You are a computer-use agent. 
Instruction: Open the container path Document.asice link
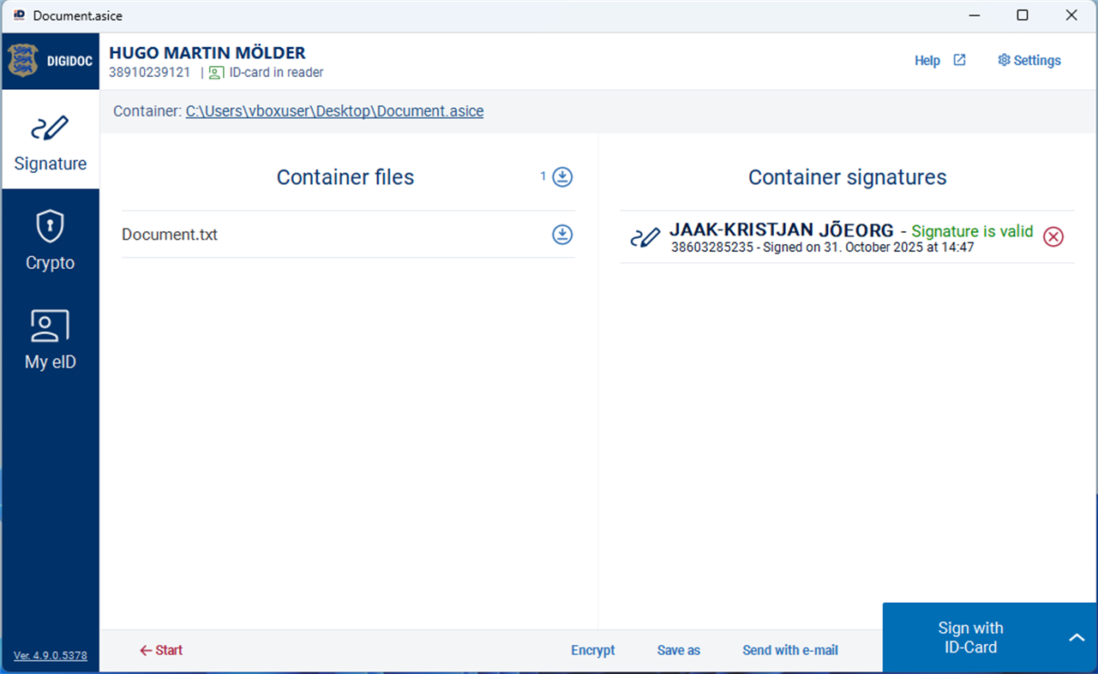pos(334,111)
